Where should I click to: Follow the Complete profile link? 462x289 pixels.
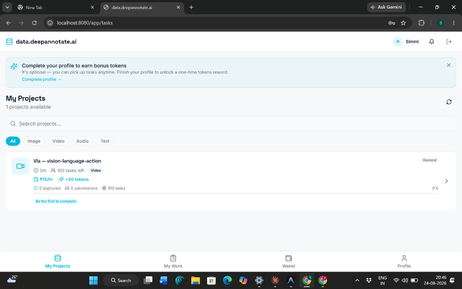(x=42, y=79)
